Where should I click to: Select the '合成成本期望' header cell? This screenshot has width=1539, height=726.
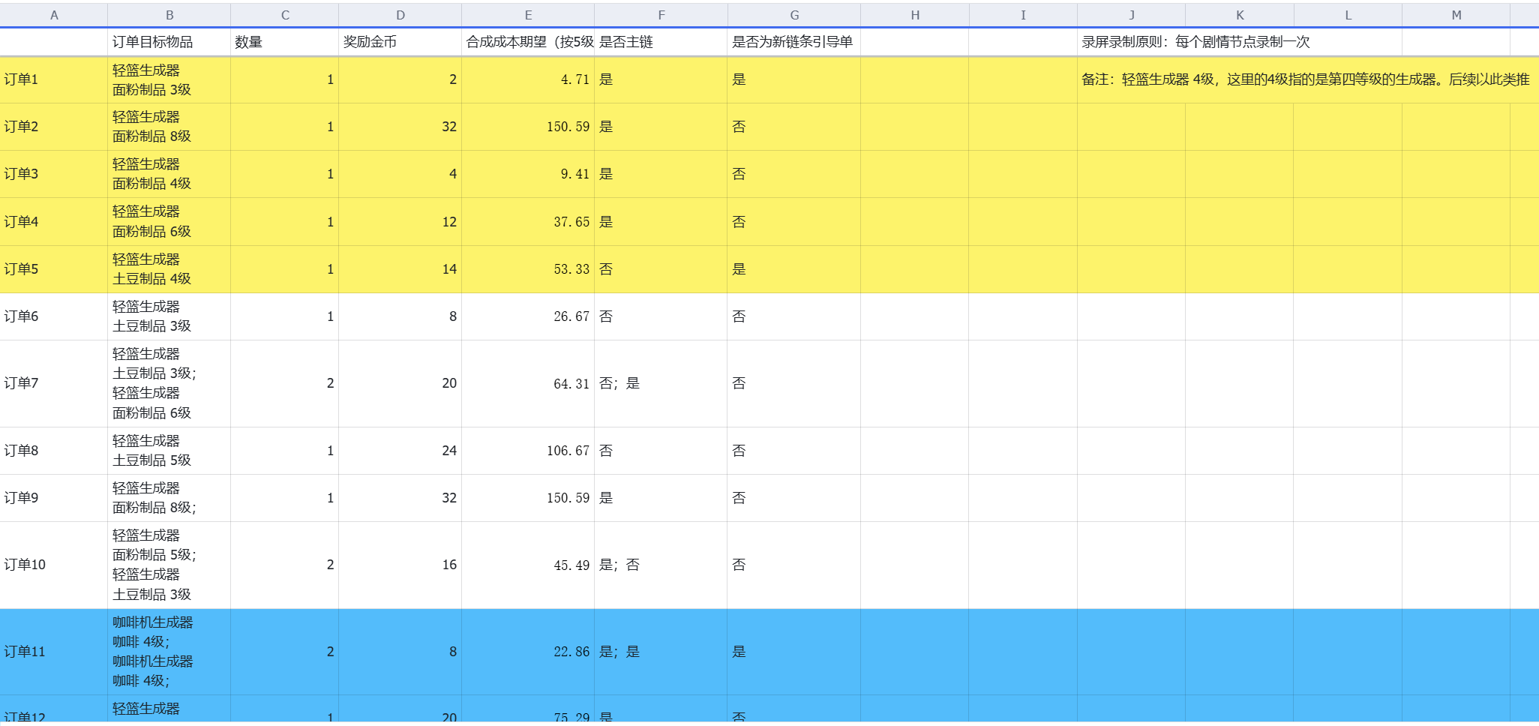(x=528, y=42)
